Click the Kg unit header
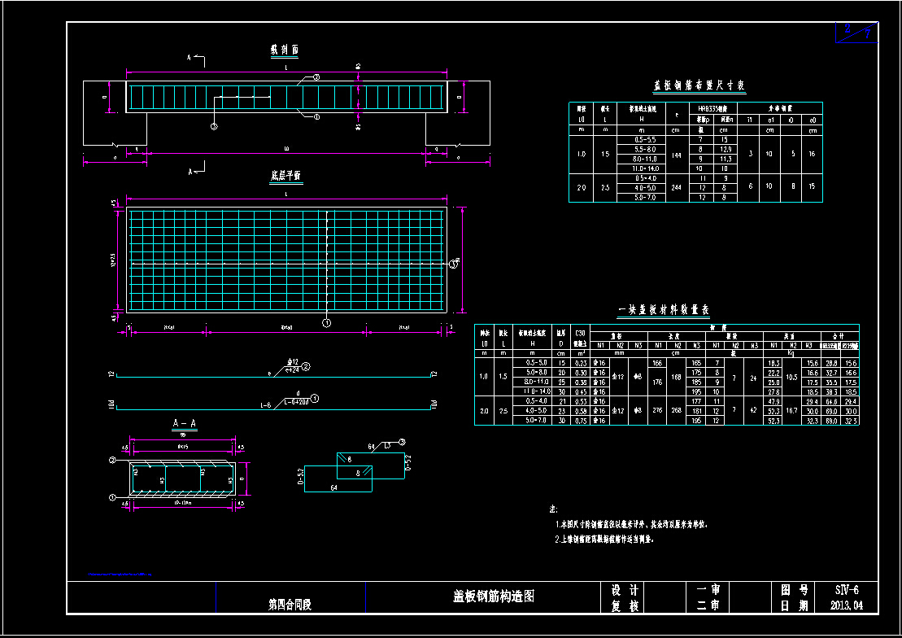The width and height of the screenshot is (902, 638). pos(791,353)
